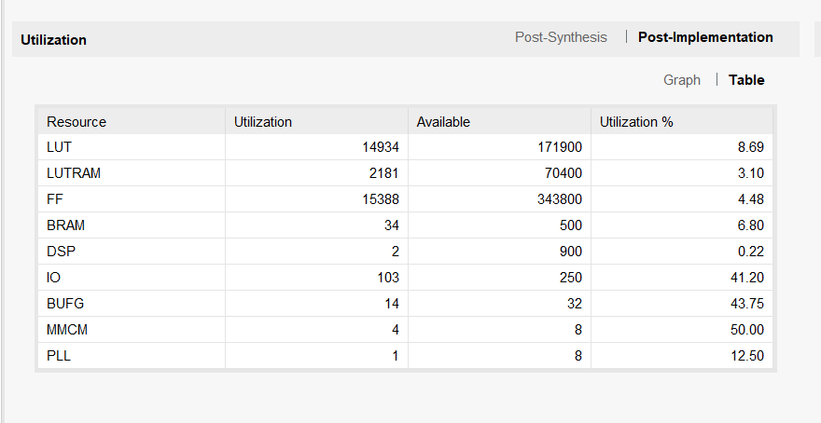821x423 pixels.
Task: Switch to the Post-Synthesis tab
Action: [x=561, y=37]
